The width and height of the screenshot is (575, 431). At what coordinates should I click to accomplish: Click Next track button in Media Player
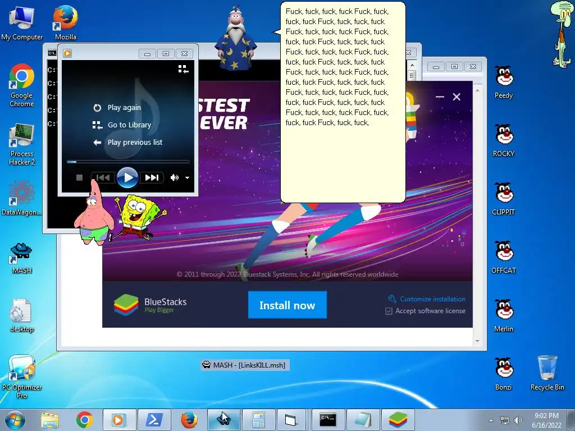pos(152,178)
